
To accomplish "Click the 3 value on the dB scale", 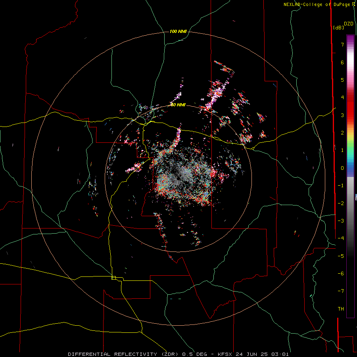I will click(x=342, y=115).
